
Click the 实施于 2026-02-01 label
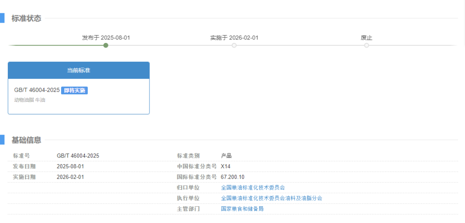click(x=234, y=38)
